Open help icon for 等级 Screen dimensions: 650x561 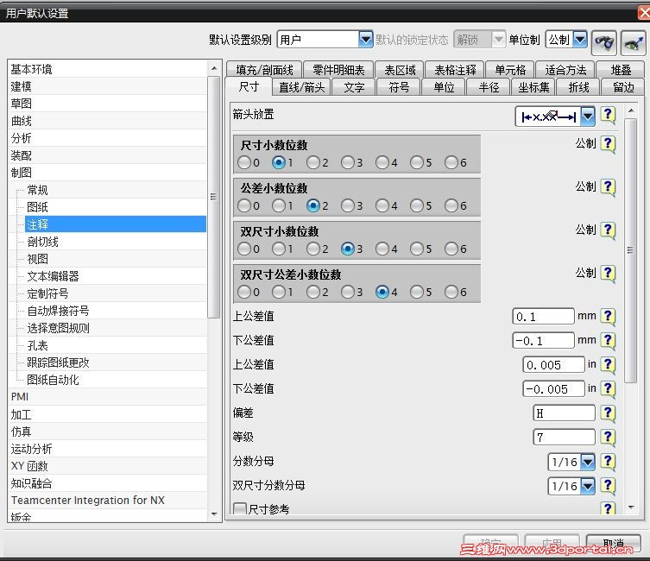[608, 438]
